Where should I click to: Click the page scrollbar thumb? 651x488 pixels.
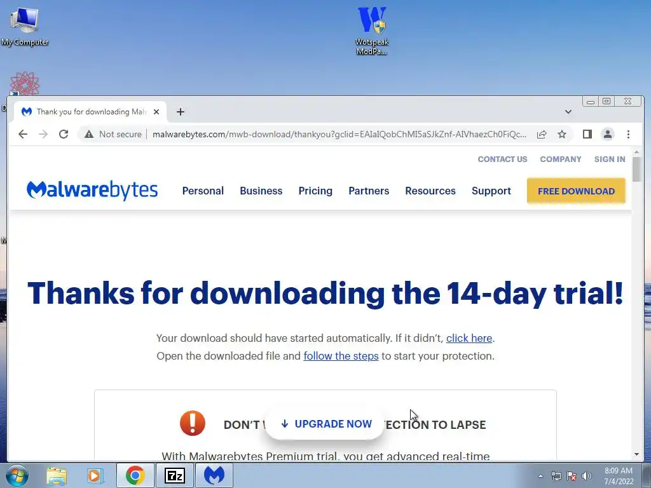(x=636, y=169)
